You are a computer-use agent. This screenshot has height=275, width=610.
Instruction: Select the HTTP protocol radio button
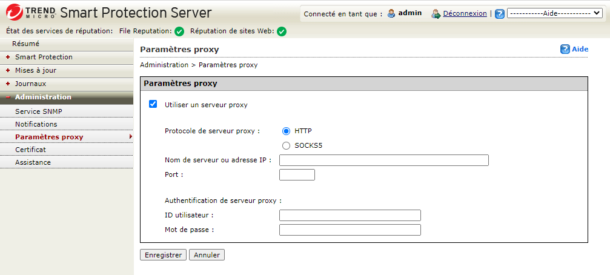pos(287,131)
